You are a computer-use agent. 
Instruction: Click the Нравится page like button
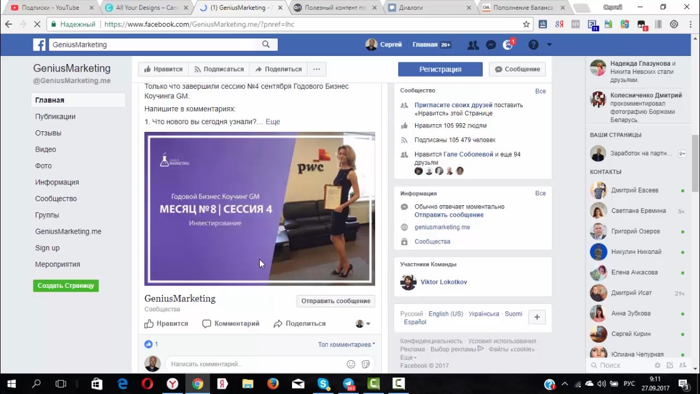point(163,69)
